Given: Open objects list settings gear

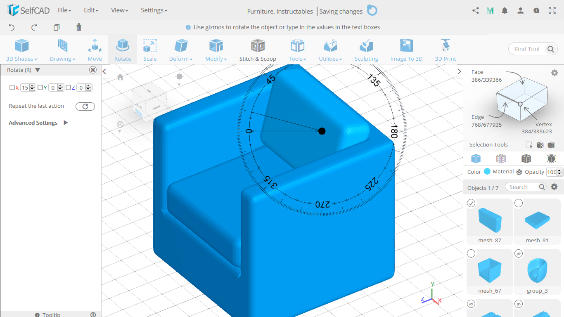Looking at the screenshot, I should [x=555, y=187].
